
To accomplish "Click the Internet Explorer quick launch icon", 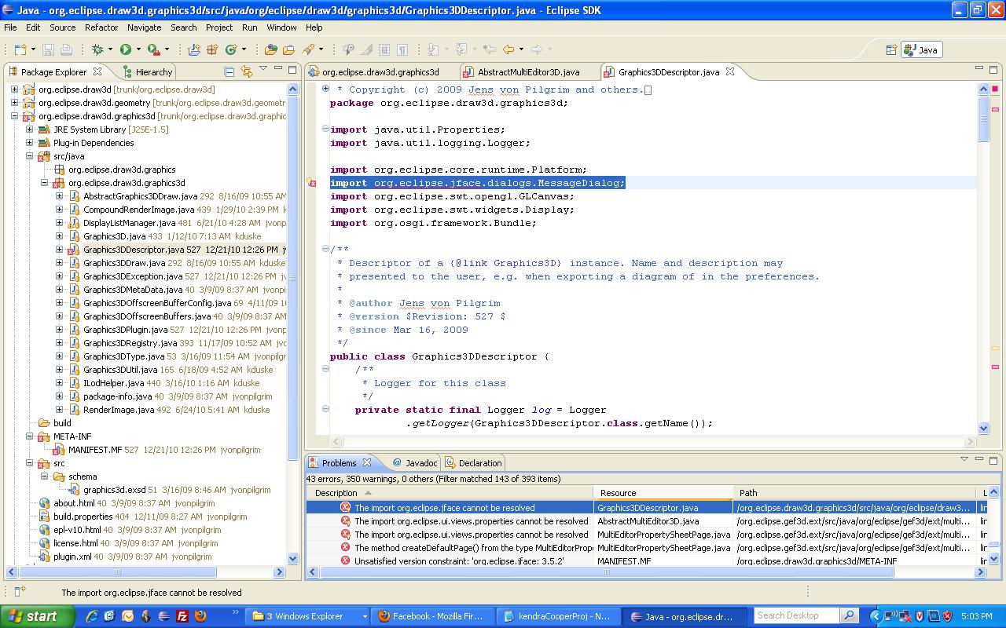I will [91, 616].
